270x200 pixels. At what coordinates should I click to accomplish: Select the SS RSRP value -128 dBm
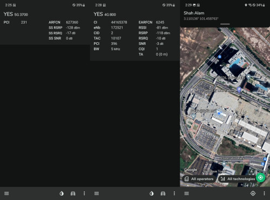[73, 28]
